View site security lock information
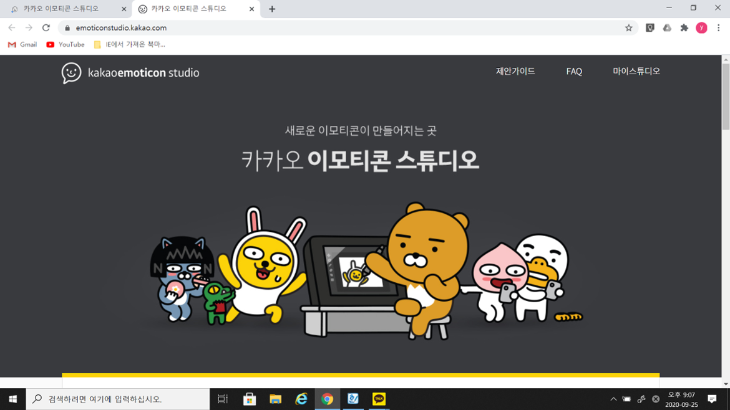Image resolution: width=730 pixels, height=410 pixels. coord(67,28)
